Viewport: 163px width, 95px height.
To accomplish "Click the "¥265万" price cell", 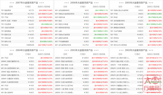I will [x=140, y=31].
